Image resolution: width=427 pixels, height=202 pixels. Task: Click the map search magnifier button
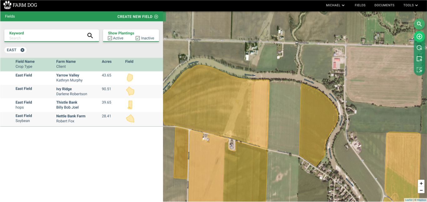pyautogui.click(x=419, y=24)
